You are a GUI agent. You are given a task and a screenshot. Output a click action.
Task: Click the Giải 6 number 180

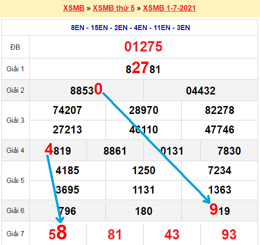coord(143,211)
